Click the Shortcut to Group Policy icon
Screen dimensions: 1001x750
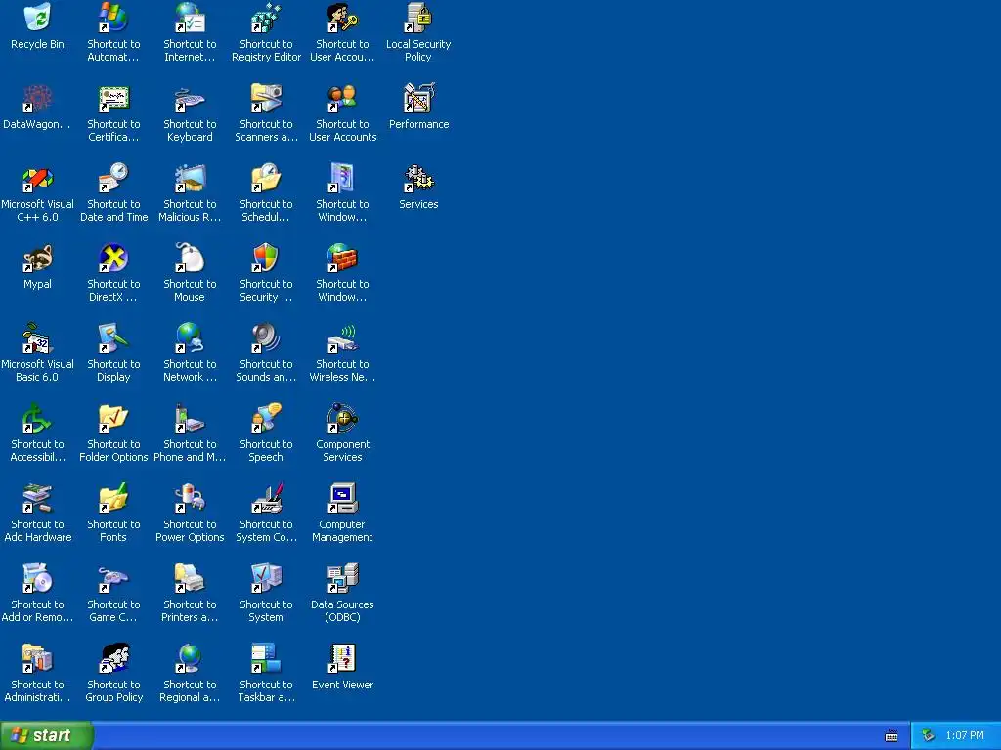[113, 658]
